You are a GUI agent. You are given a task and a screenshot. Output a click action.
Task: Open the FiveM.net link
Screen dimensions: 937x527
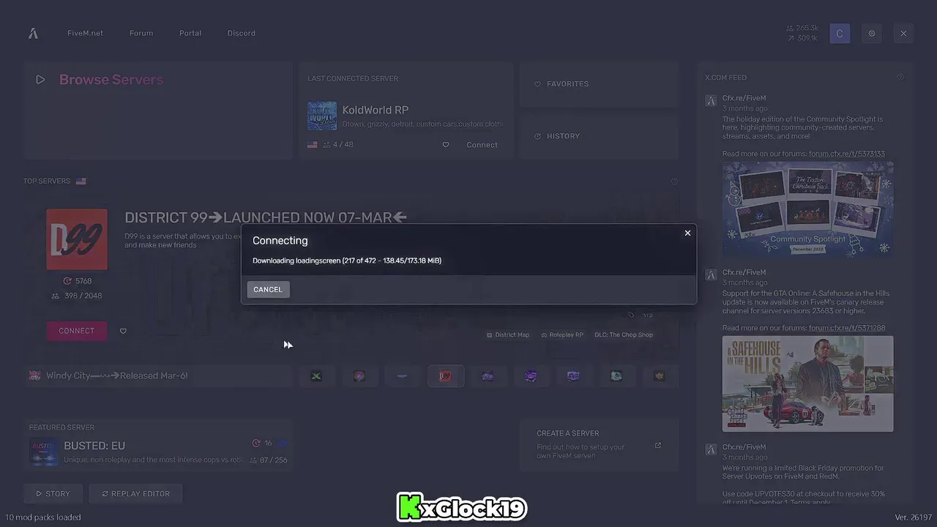pos(85,33)
